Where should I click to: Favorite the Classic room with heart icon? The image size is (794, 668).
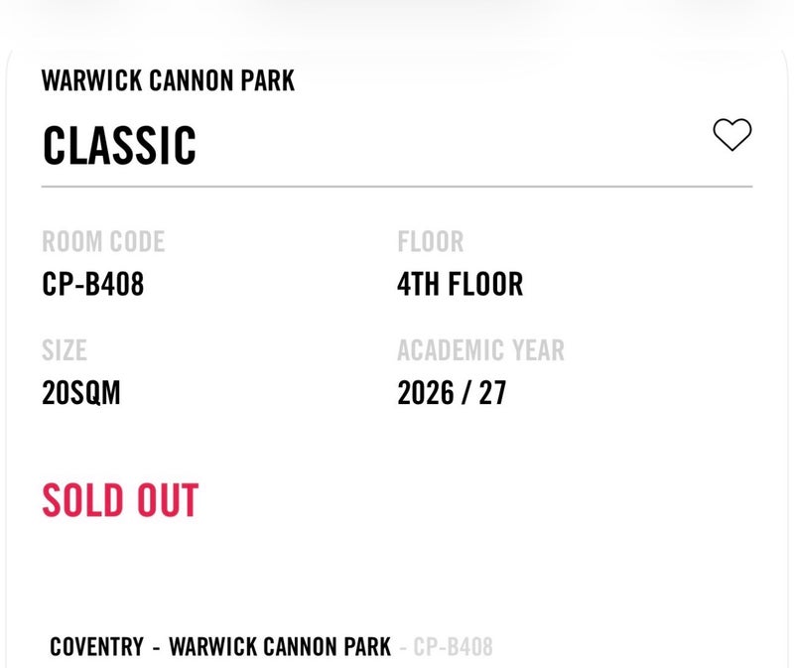click(732, 134)
